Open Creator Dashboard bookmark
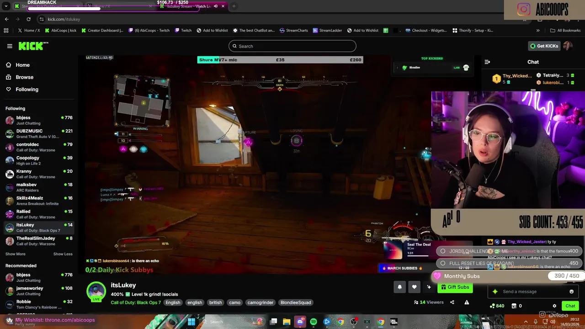Image resolution: width=585 pixels, height=329 pixels. click(x=102, y=31)
